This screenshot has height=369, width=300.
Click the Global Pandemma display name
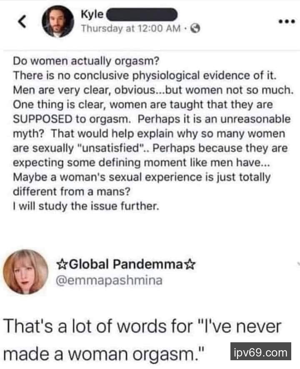126,264
